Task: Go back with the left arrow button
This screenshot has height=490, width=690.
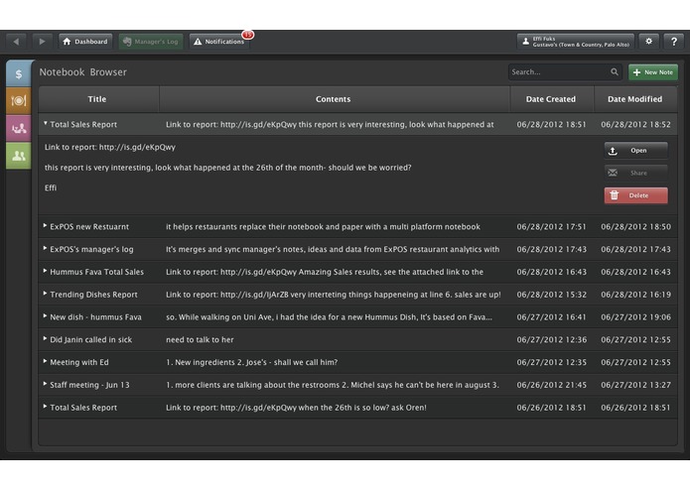Action: (16, 42)
